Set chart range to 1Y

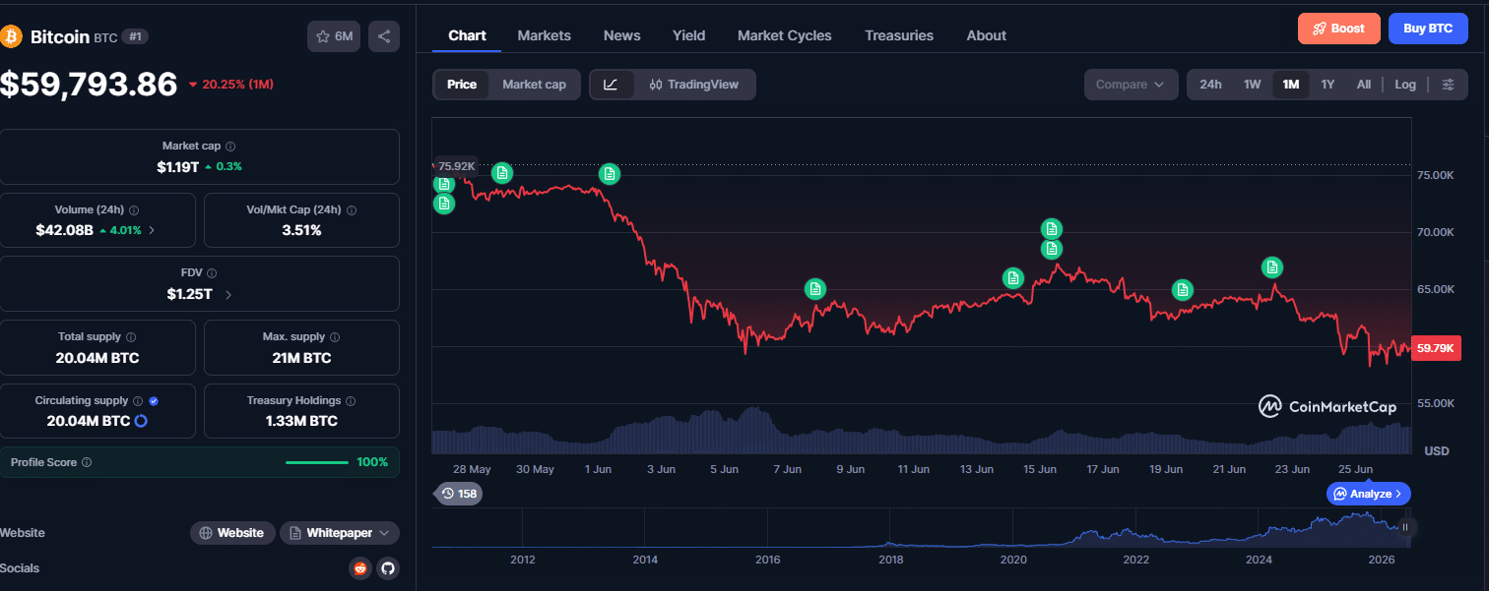click(1327, 85)
